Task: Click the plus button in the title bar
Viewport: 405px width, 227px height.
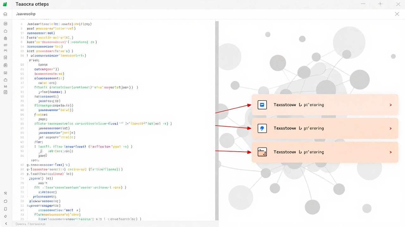Action: (x=380, y=4)
